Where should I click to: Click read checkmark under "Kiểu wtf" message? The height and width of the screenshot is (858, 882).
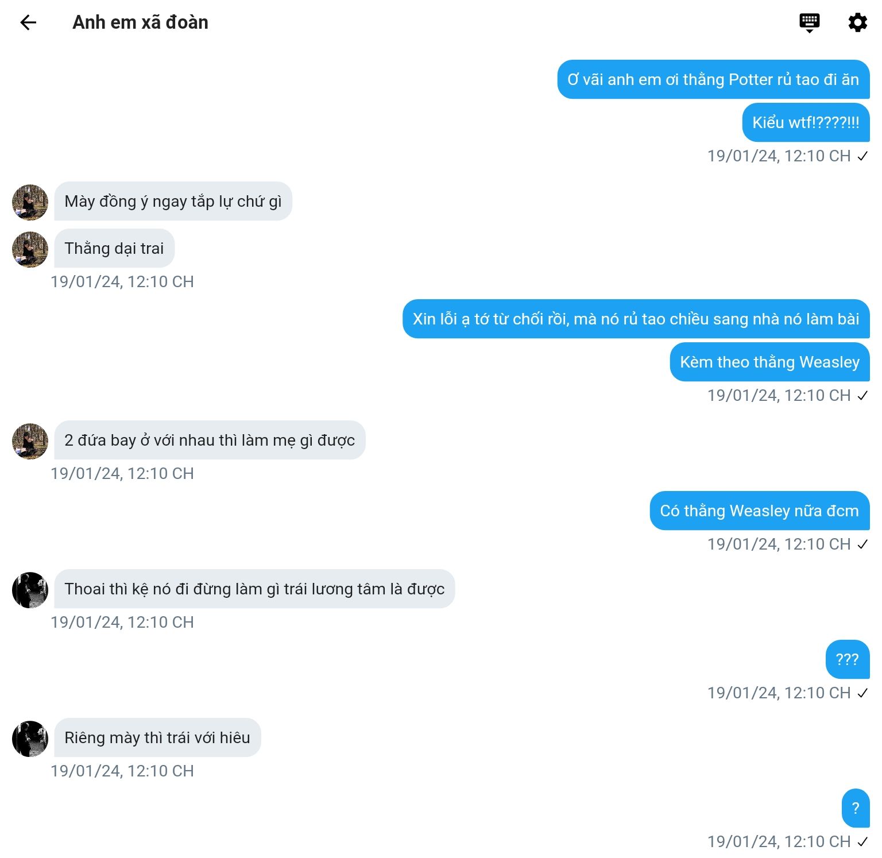coord(862,156)
